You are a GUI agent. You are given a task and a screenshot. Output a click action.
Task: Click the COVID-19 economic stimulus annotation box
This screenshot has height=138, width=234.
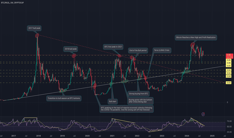click(127, 109)
